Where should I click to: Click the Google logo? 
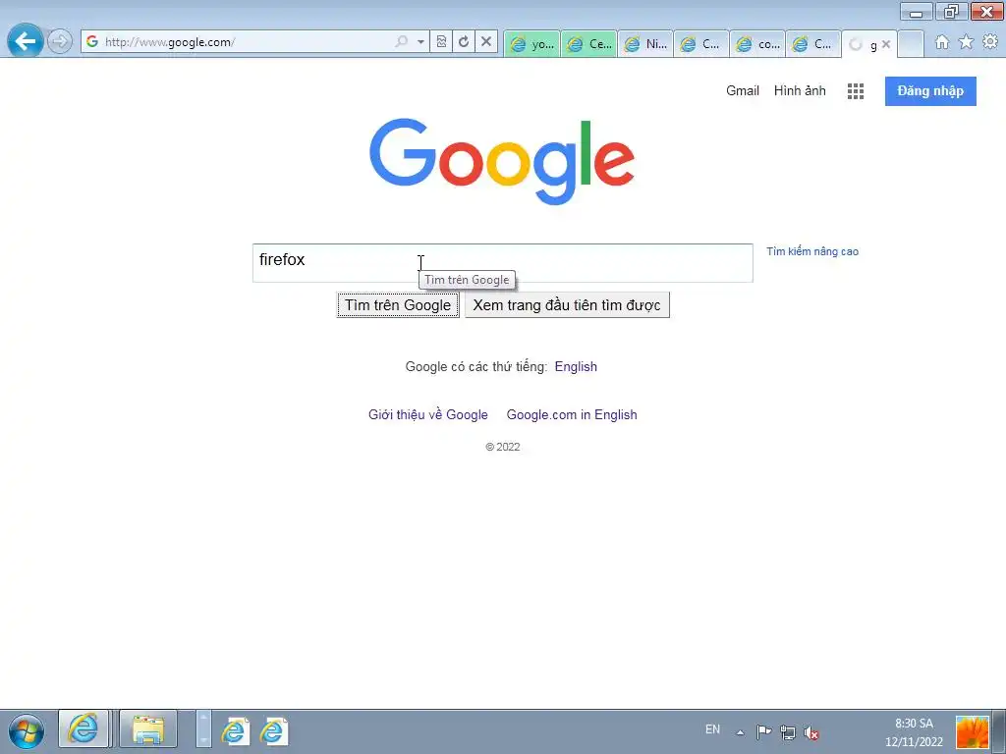click(x=502, y=162)
